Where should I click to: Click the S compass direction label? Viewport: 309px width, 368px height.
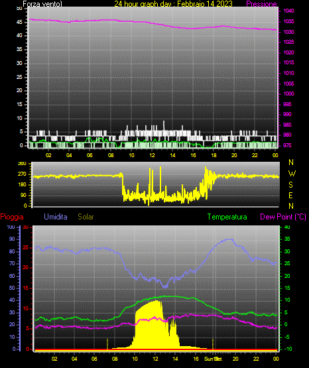click(291, 185)
